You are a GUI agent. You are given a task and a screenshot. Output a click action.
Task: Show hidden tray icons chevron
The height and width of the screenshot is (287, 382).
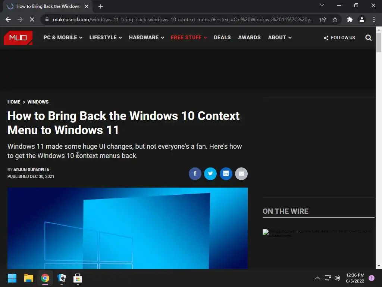coord(317,278)
